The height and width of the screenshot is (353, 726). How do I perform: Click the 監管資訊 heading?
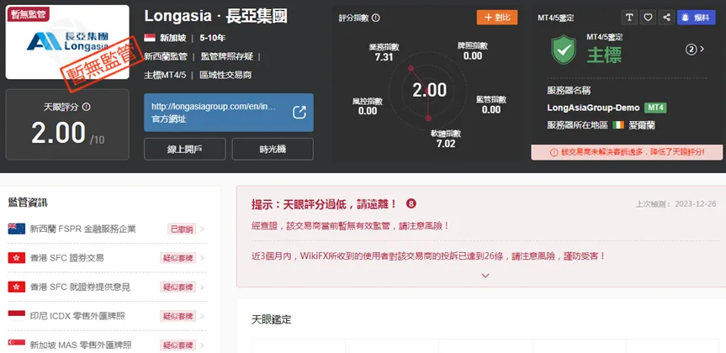(28, 203)
